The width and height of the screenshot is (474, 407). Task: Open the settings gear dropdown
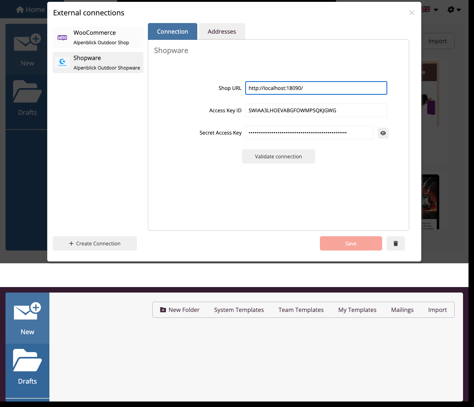[x=454, y=10]
